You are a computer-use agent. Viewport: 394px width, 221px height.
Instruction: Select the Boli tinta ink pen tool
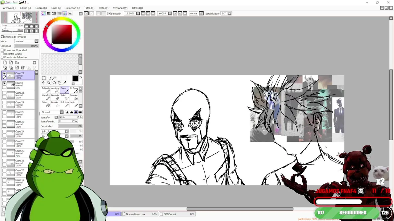coord(65,104)
